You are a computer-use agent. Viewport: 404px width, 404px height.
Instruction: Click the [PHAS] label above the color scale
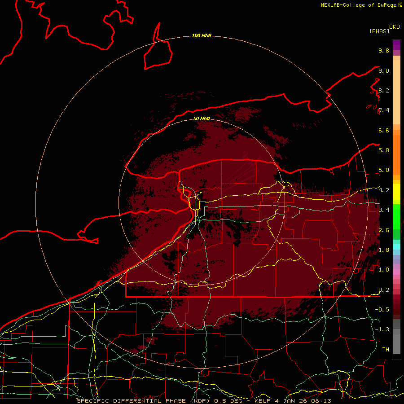(379, 31)
